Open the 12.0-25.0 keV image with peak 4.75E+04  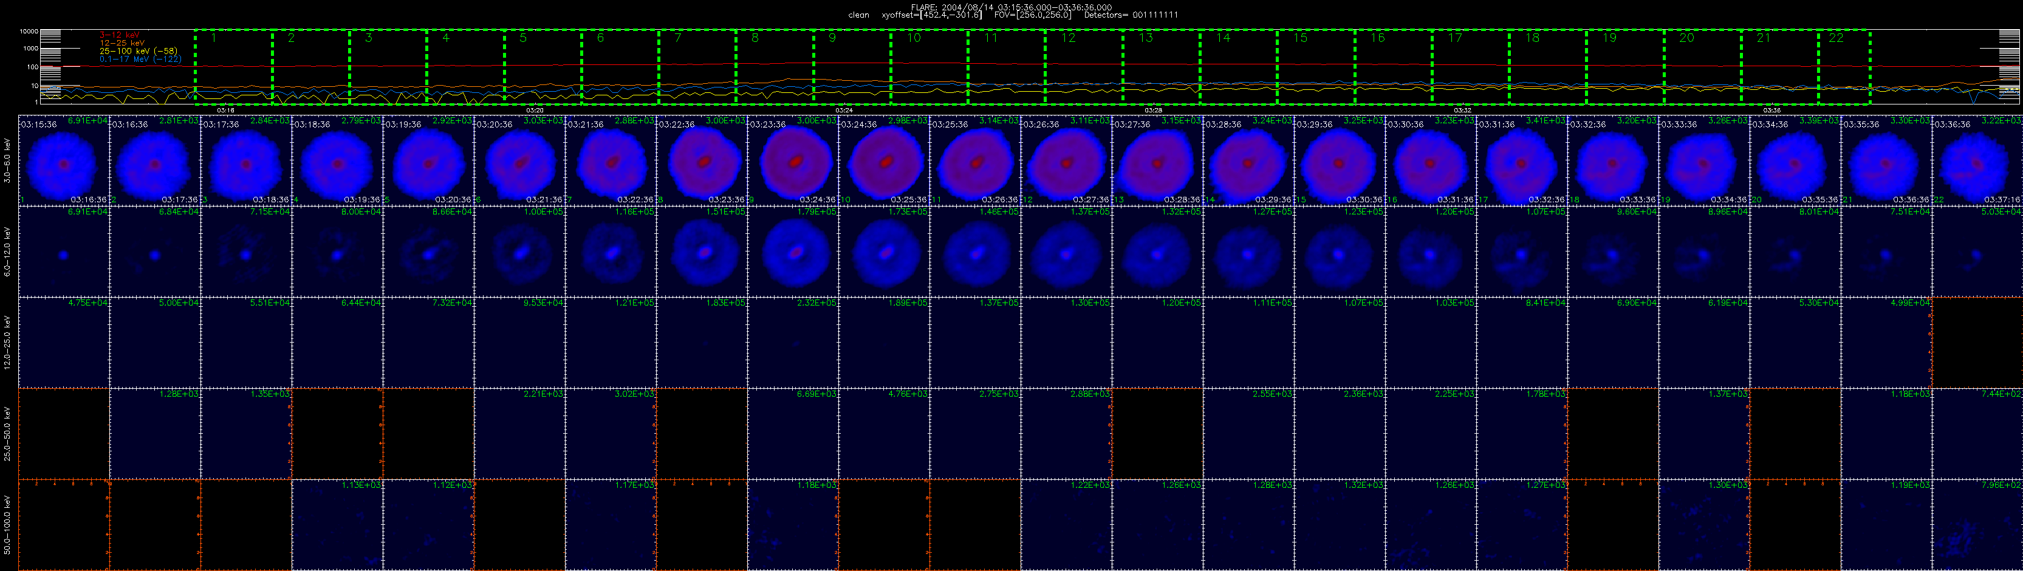coord(64,343)
